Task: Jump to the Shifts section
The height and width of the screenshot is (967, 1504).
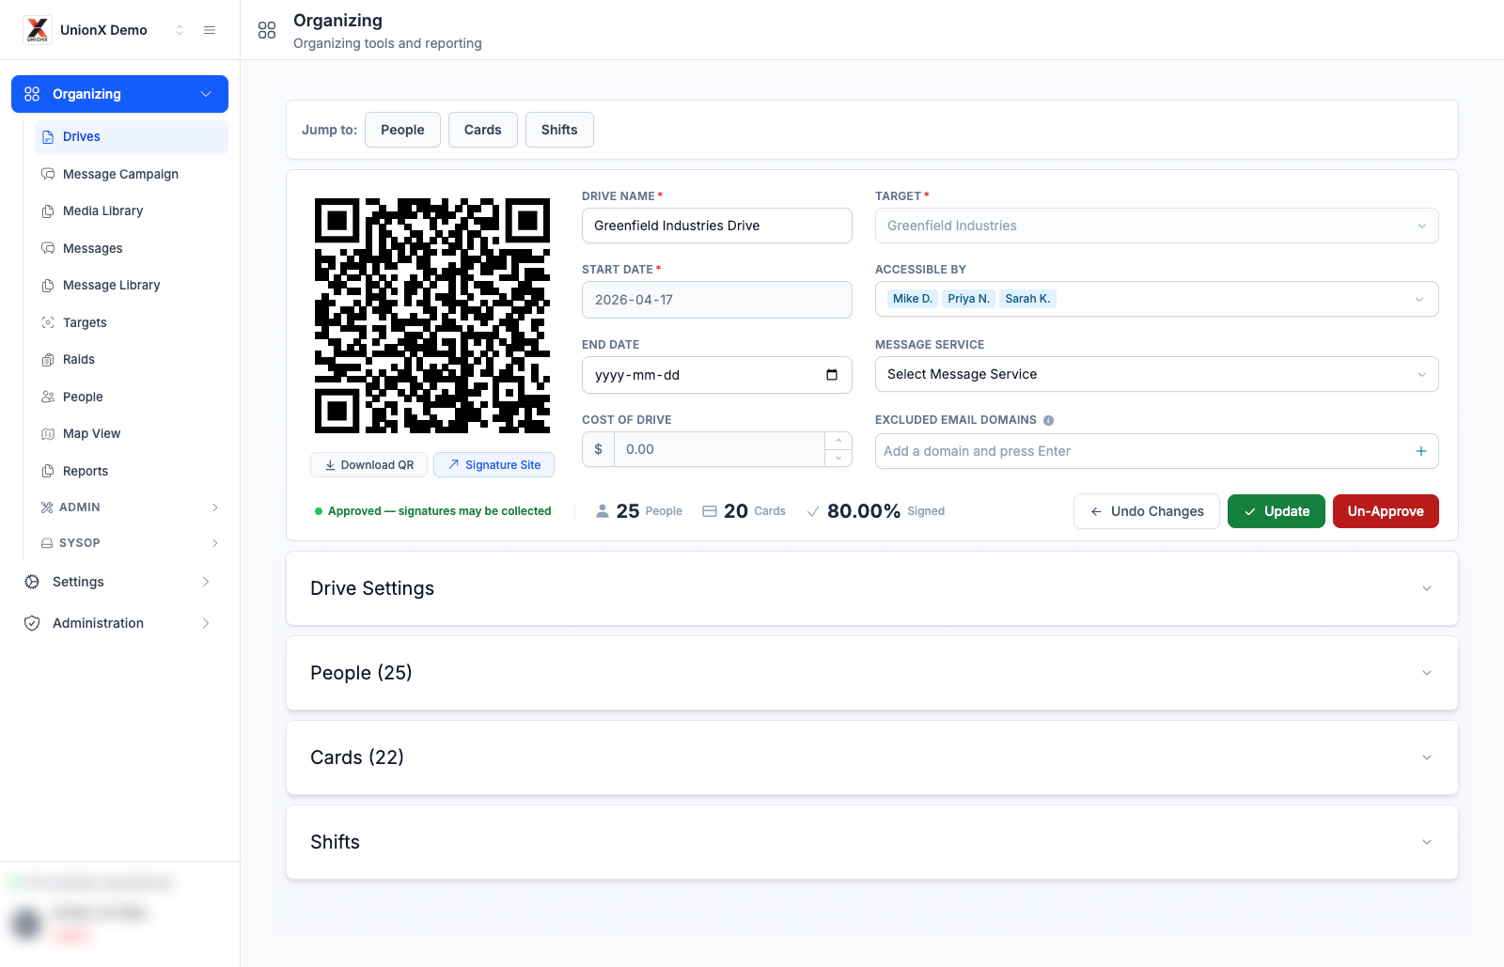Action: click(559, 130)
